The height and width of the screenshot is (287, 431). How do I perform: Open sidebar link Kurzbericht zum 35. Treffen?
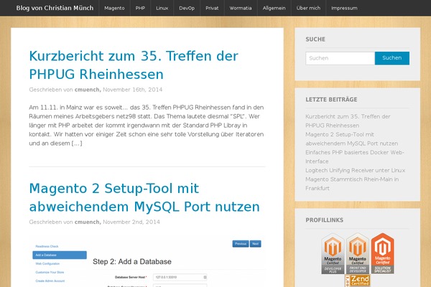pyautogui.click(x=348, y=121)
